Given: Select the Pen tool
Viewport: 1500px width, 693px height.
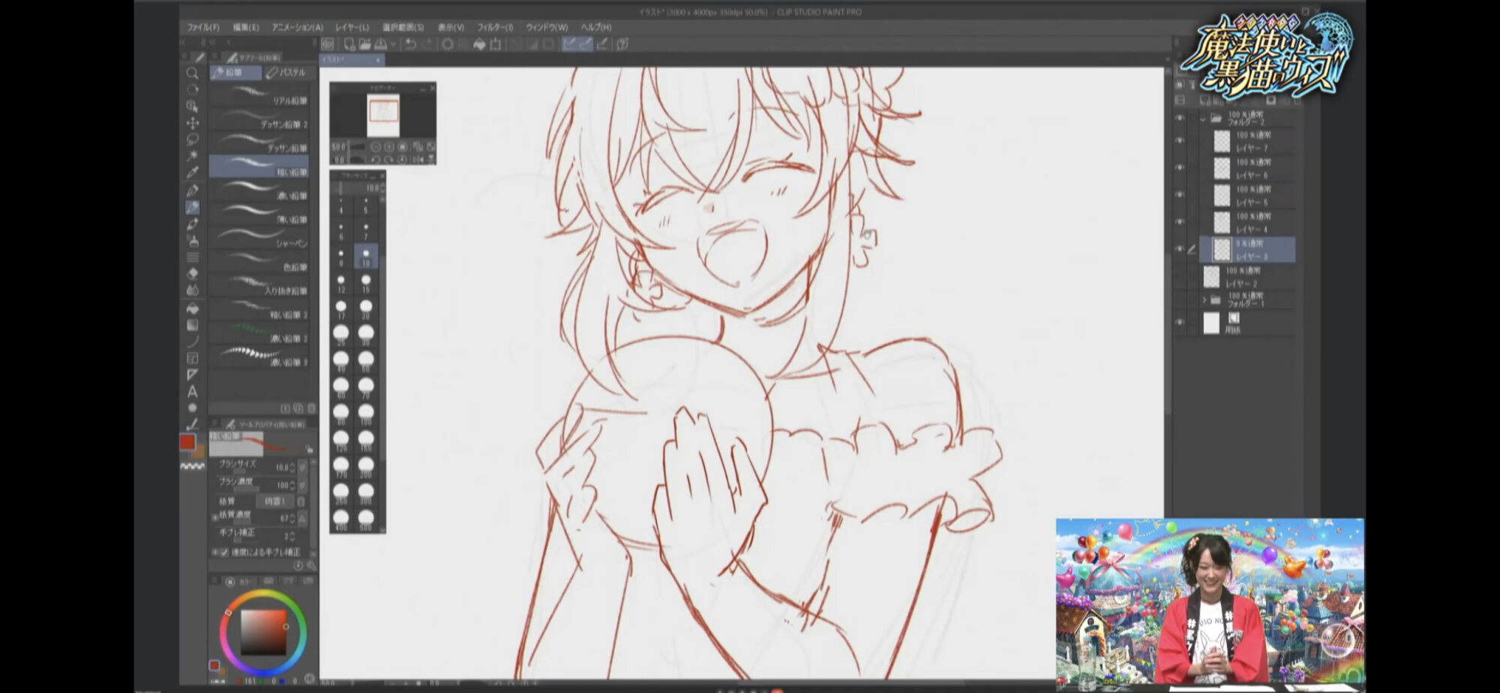Looking at the screenshot, I should click(192, 190).
